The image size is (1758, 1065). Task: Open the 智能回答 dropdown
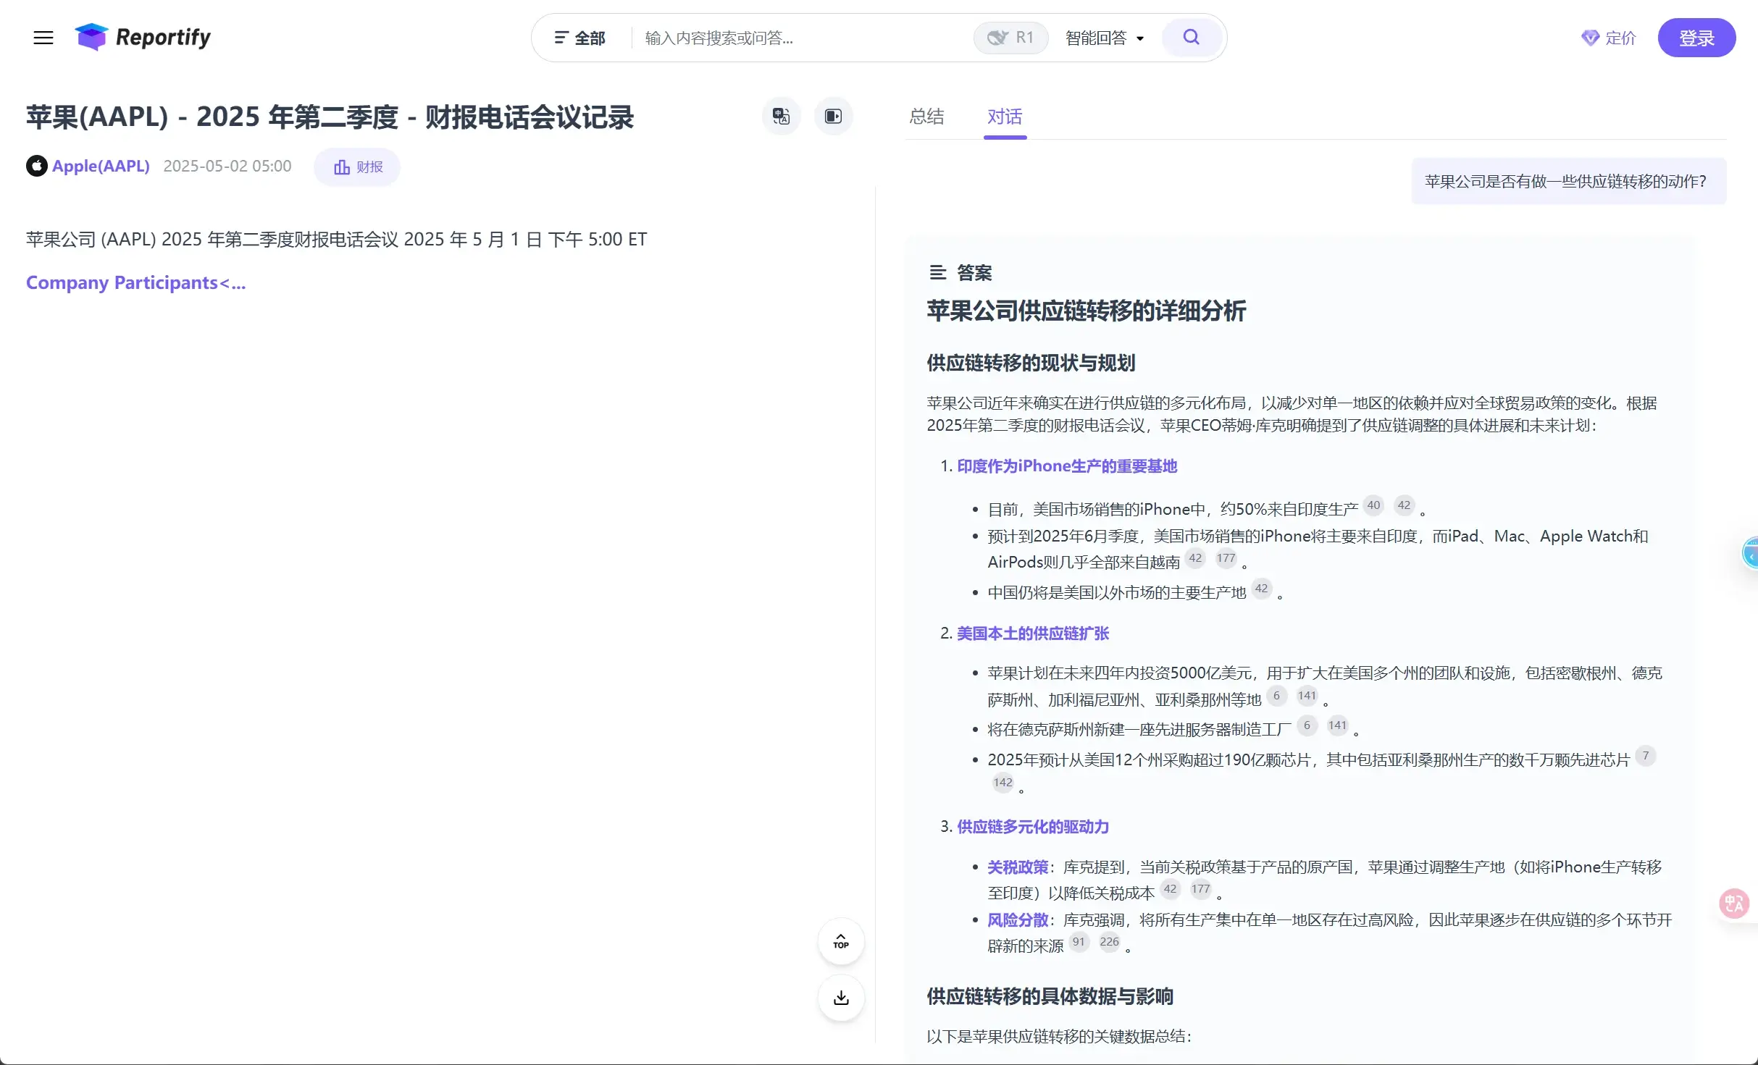pyautogui.click(x=1103, y=37)
